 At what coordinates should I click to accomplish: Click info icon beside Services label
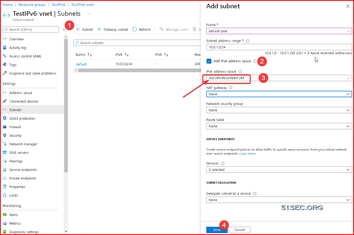pos(223,163)
